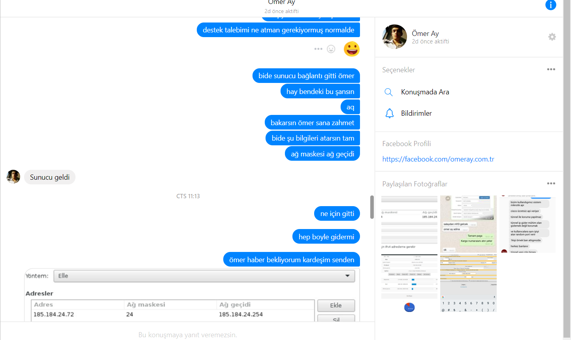Screen dimensions: 571x340
Task: Open the network settings image in the chat
Action: [x=192, y=295]
